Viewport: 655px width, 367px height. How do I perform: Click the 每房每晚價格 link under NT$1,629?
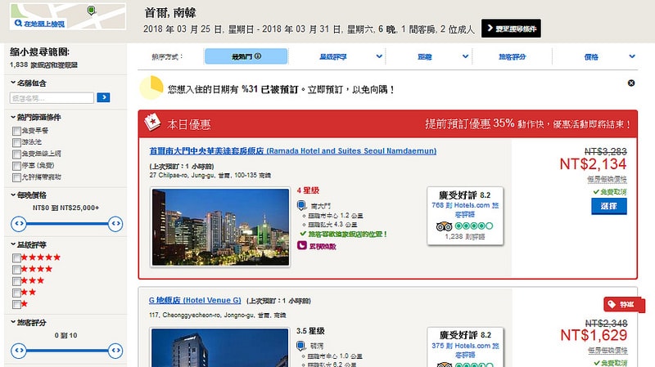[x=608, y=351]
